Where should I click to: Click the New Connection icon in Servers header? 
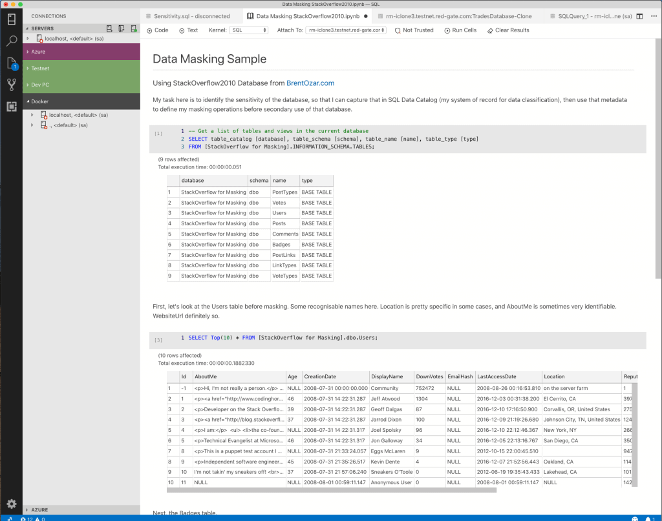(109, 28)
